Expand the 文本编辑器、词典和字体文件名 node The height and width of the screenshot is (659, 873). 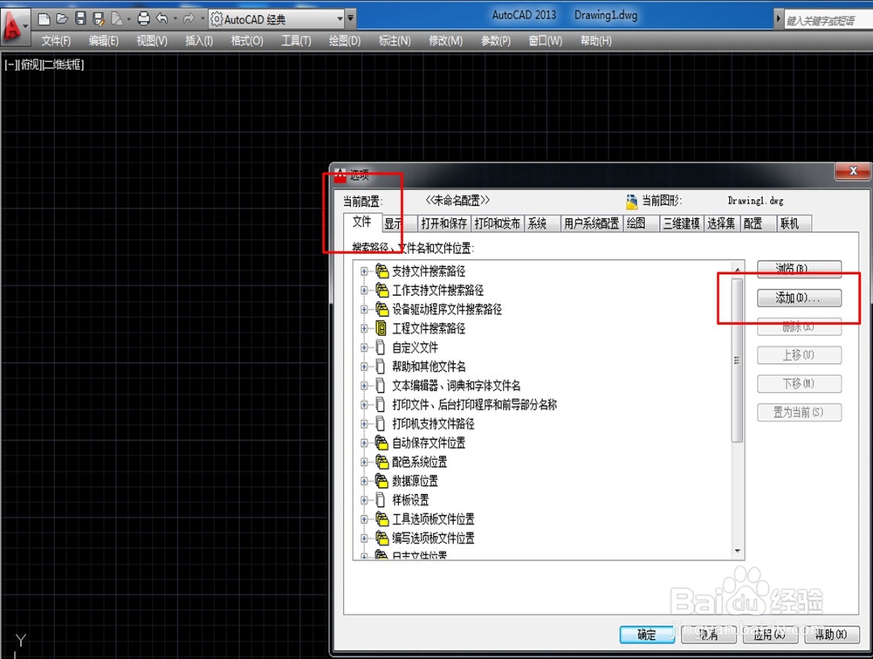364,386
